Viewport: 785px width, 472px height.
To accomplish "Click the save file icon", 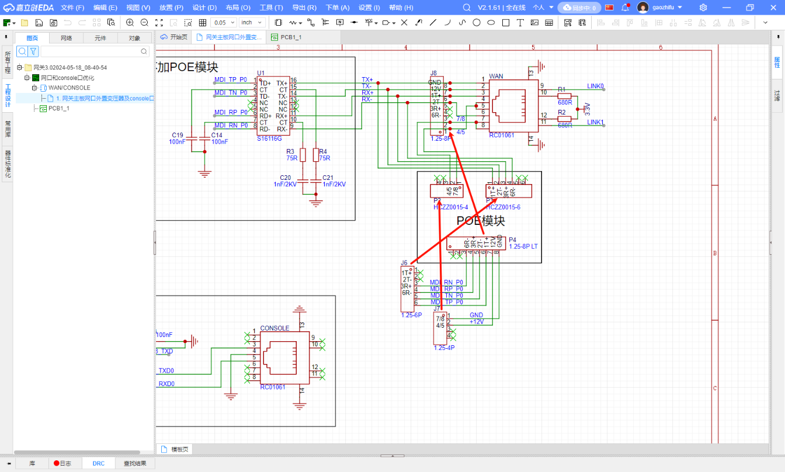I will pyautogui.click(x=39, y=23).
